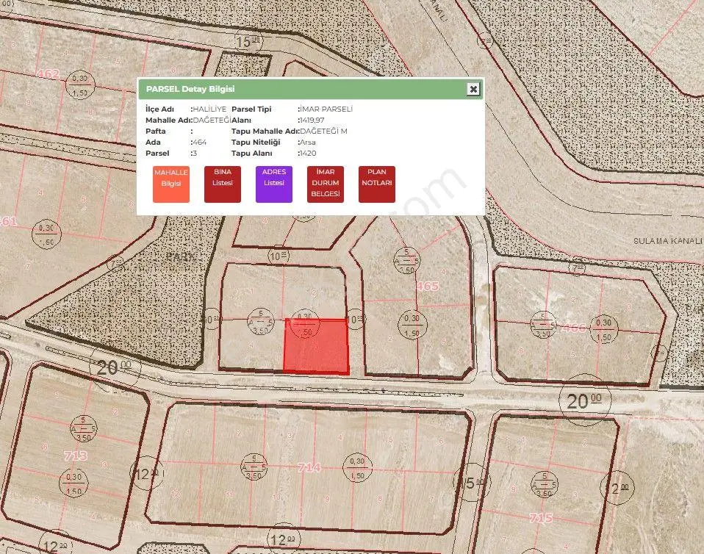The image size is (704, 554).
Task: Select block 462 label on map
Action: (x=48, y=73)
